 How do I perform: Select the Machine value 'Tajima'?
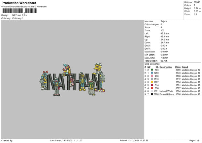coord(164,21)
